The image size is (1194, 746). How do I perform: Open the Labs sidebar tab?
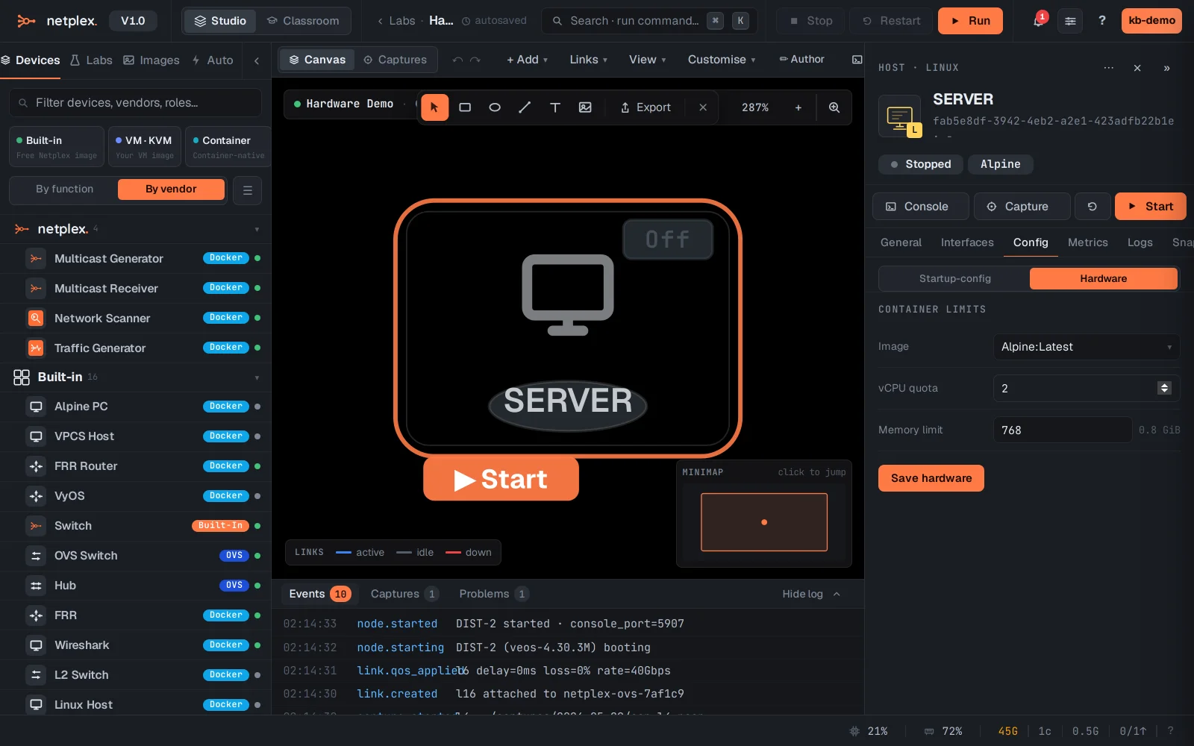[91, 60]
